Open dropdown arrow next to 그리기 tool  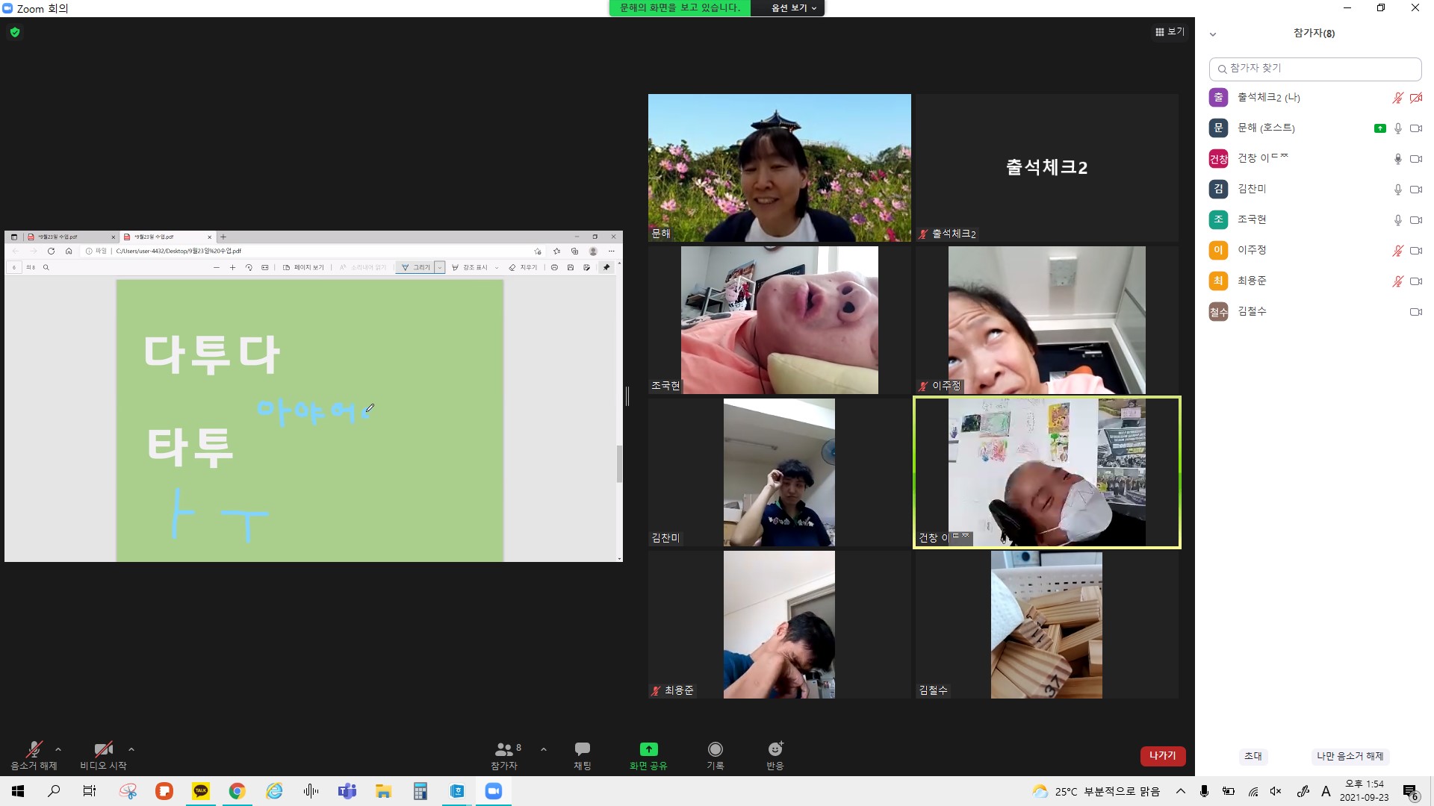[440, 267]
